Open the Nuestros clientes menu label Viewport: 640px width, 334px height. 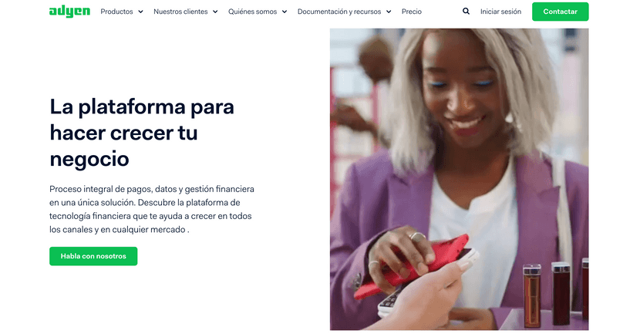180,12
